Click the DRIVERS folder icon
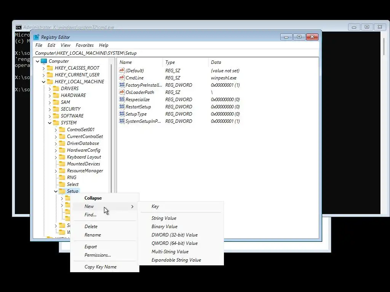The height and width of the screenshot is (292, 390). click(56, 88)
